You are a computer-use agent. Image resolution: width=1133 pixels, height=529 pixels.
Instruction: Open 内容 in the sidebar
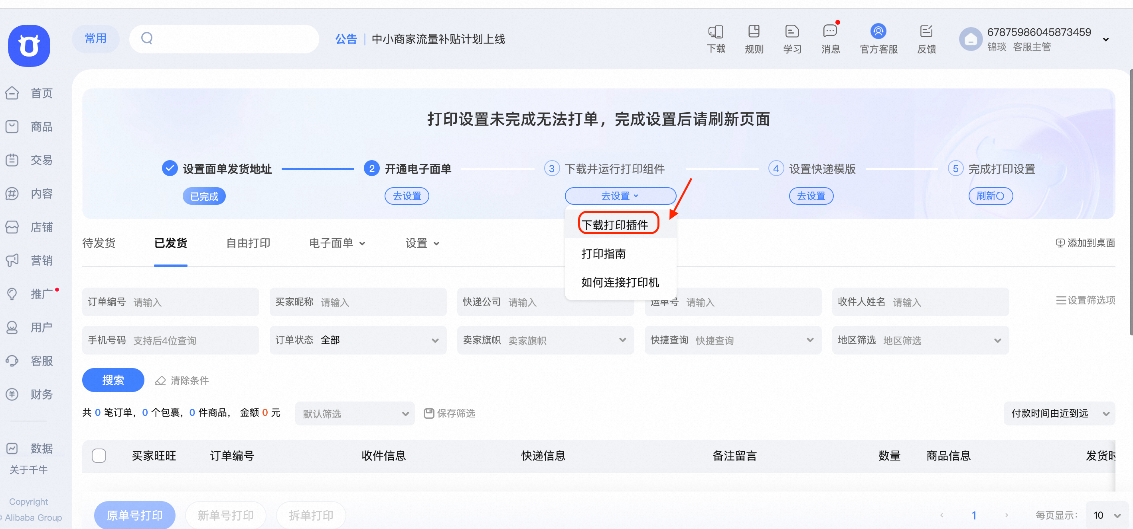[29, 194]
